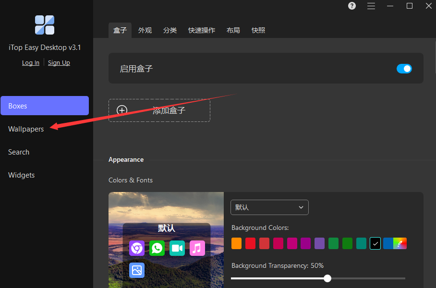Switch to the 分类 tab
The width and height of the screenshot is (436, 288).
point(170,30)
